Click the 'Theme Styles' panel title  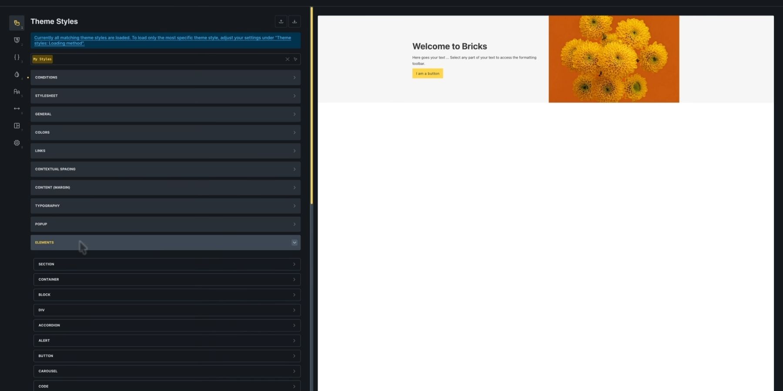54,21
